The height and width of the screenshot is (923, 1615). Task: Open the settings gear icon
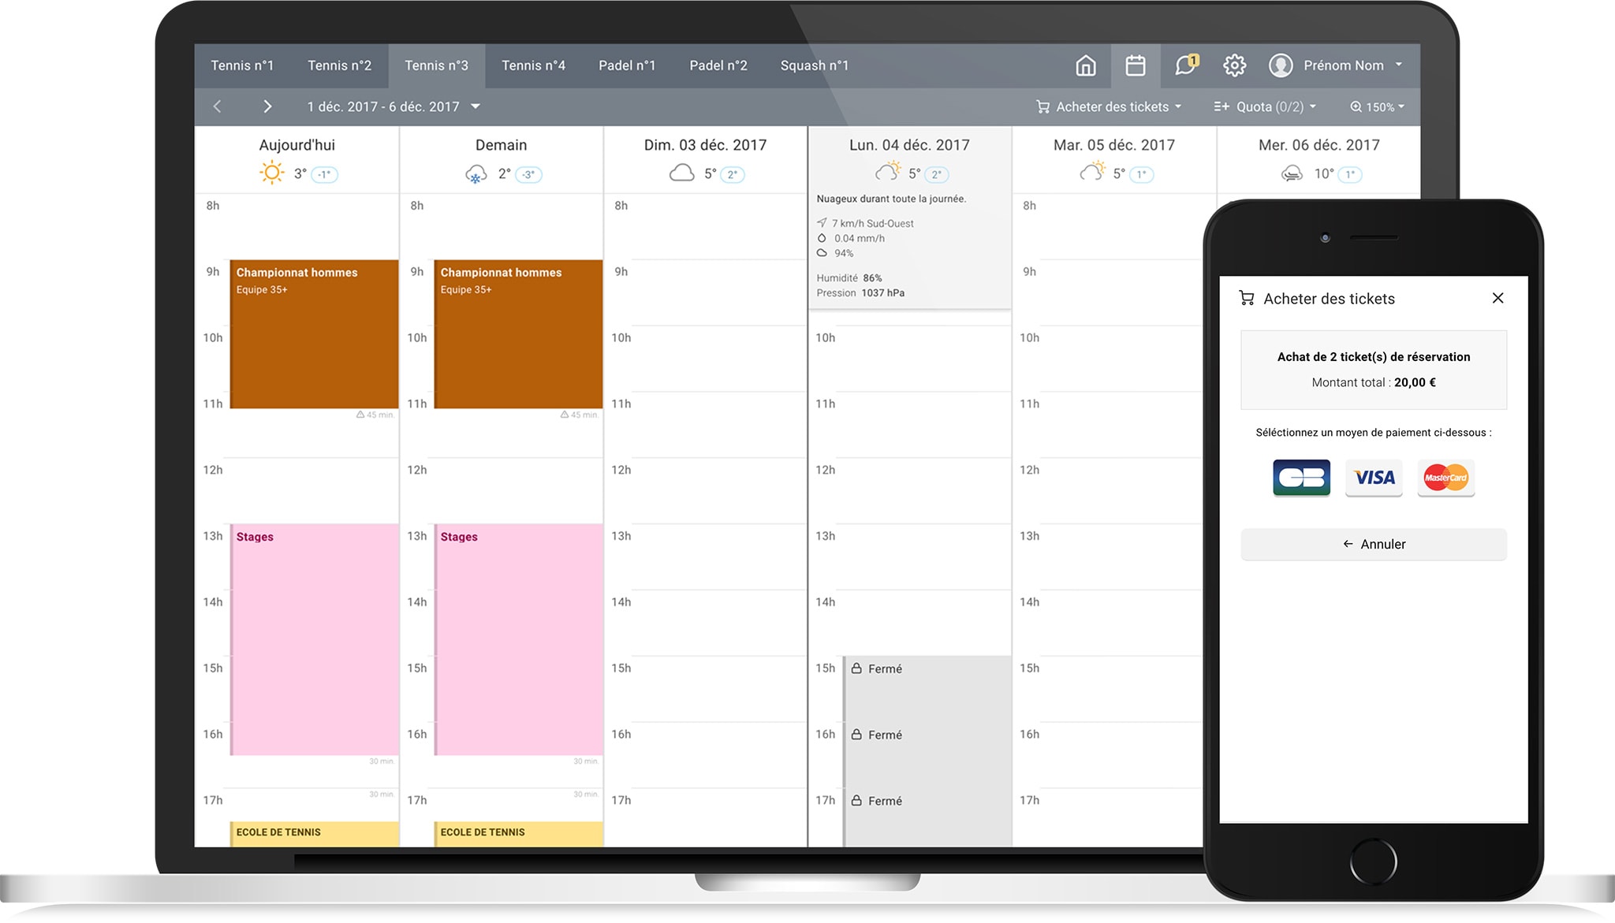(x=1234, y=65)
